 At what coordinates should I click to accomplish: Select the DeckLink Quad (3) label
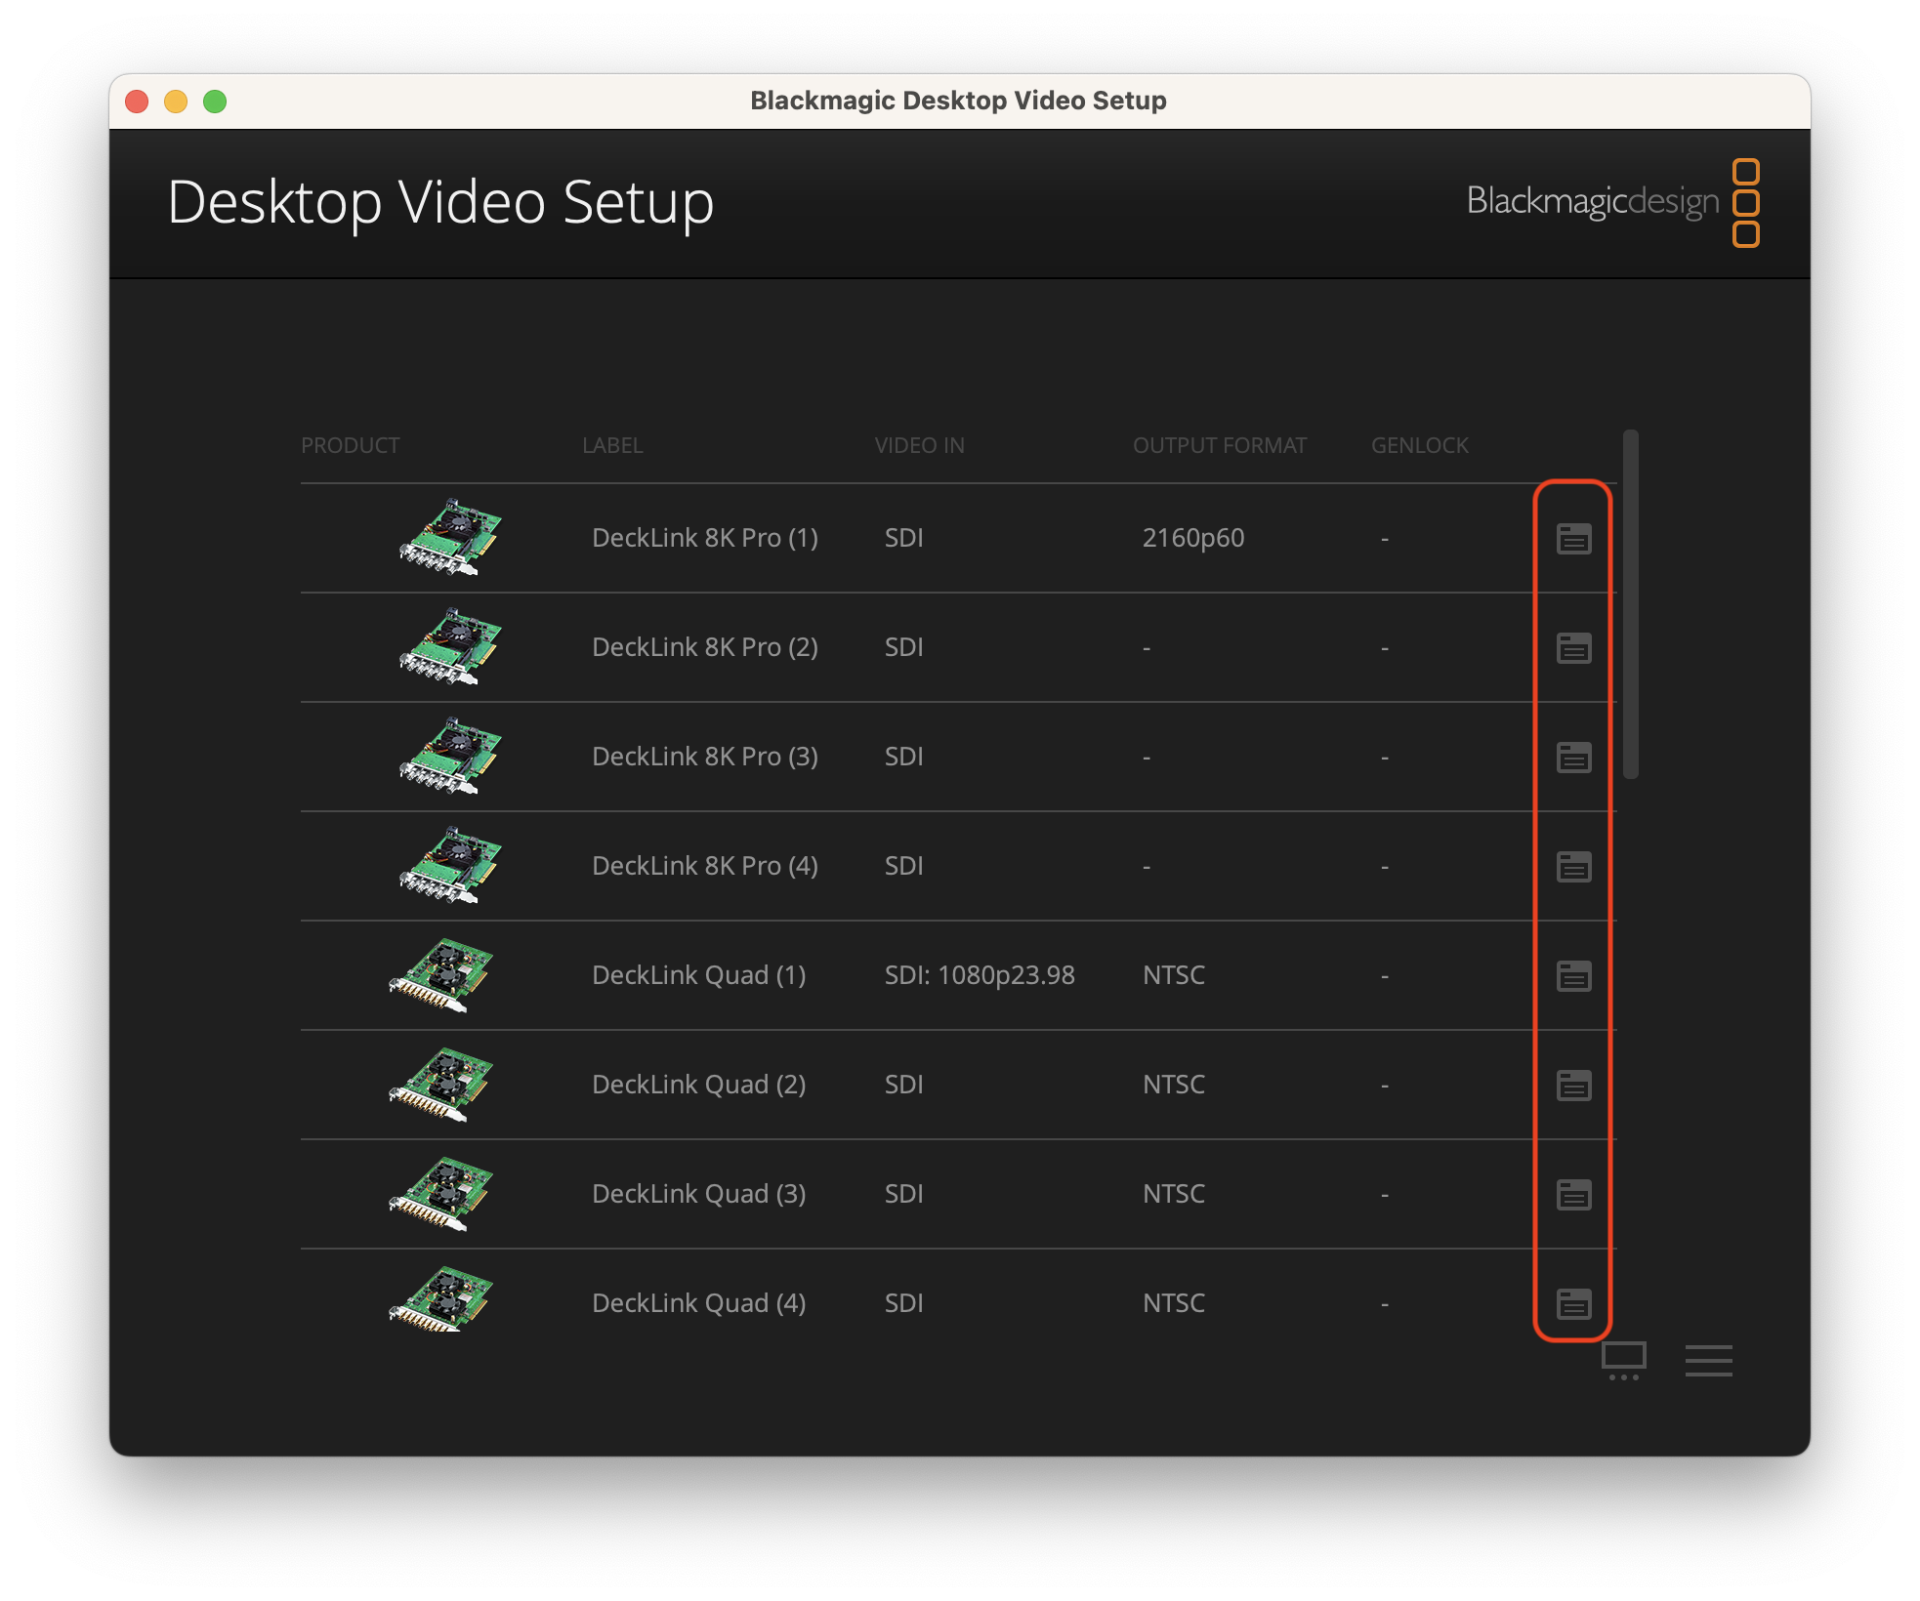click(698, 1194)
